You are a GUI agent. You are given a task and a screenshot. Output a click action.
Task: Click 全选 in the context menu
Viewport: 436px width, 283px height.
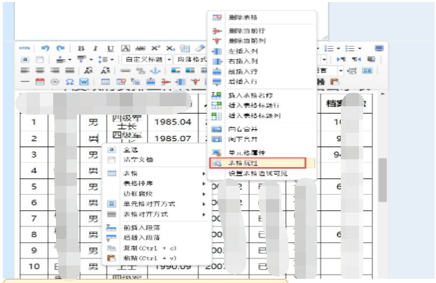[130, 149]
